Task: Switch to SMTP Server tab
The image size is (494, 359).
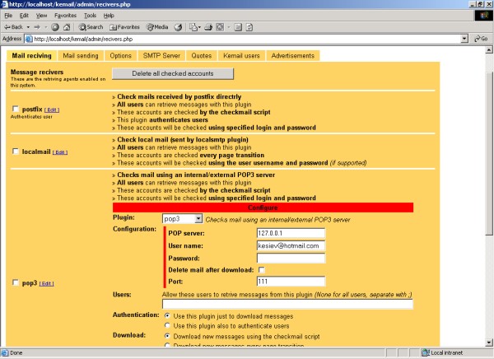Action: pos(161,56)
